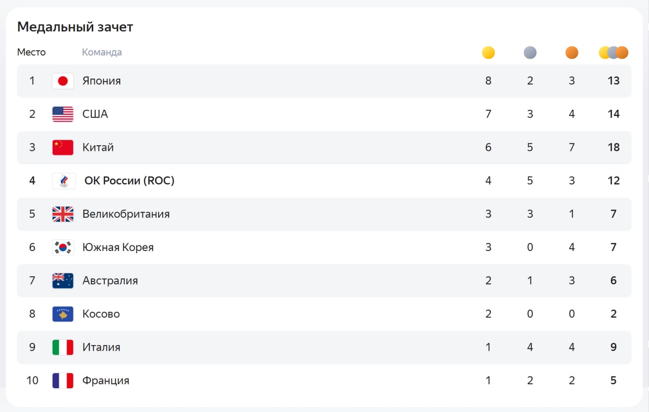Open the Япония team link
The height and width of the screenshot is (412, 649).
[101, 81]
